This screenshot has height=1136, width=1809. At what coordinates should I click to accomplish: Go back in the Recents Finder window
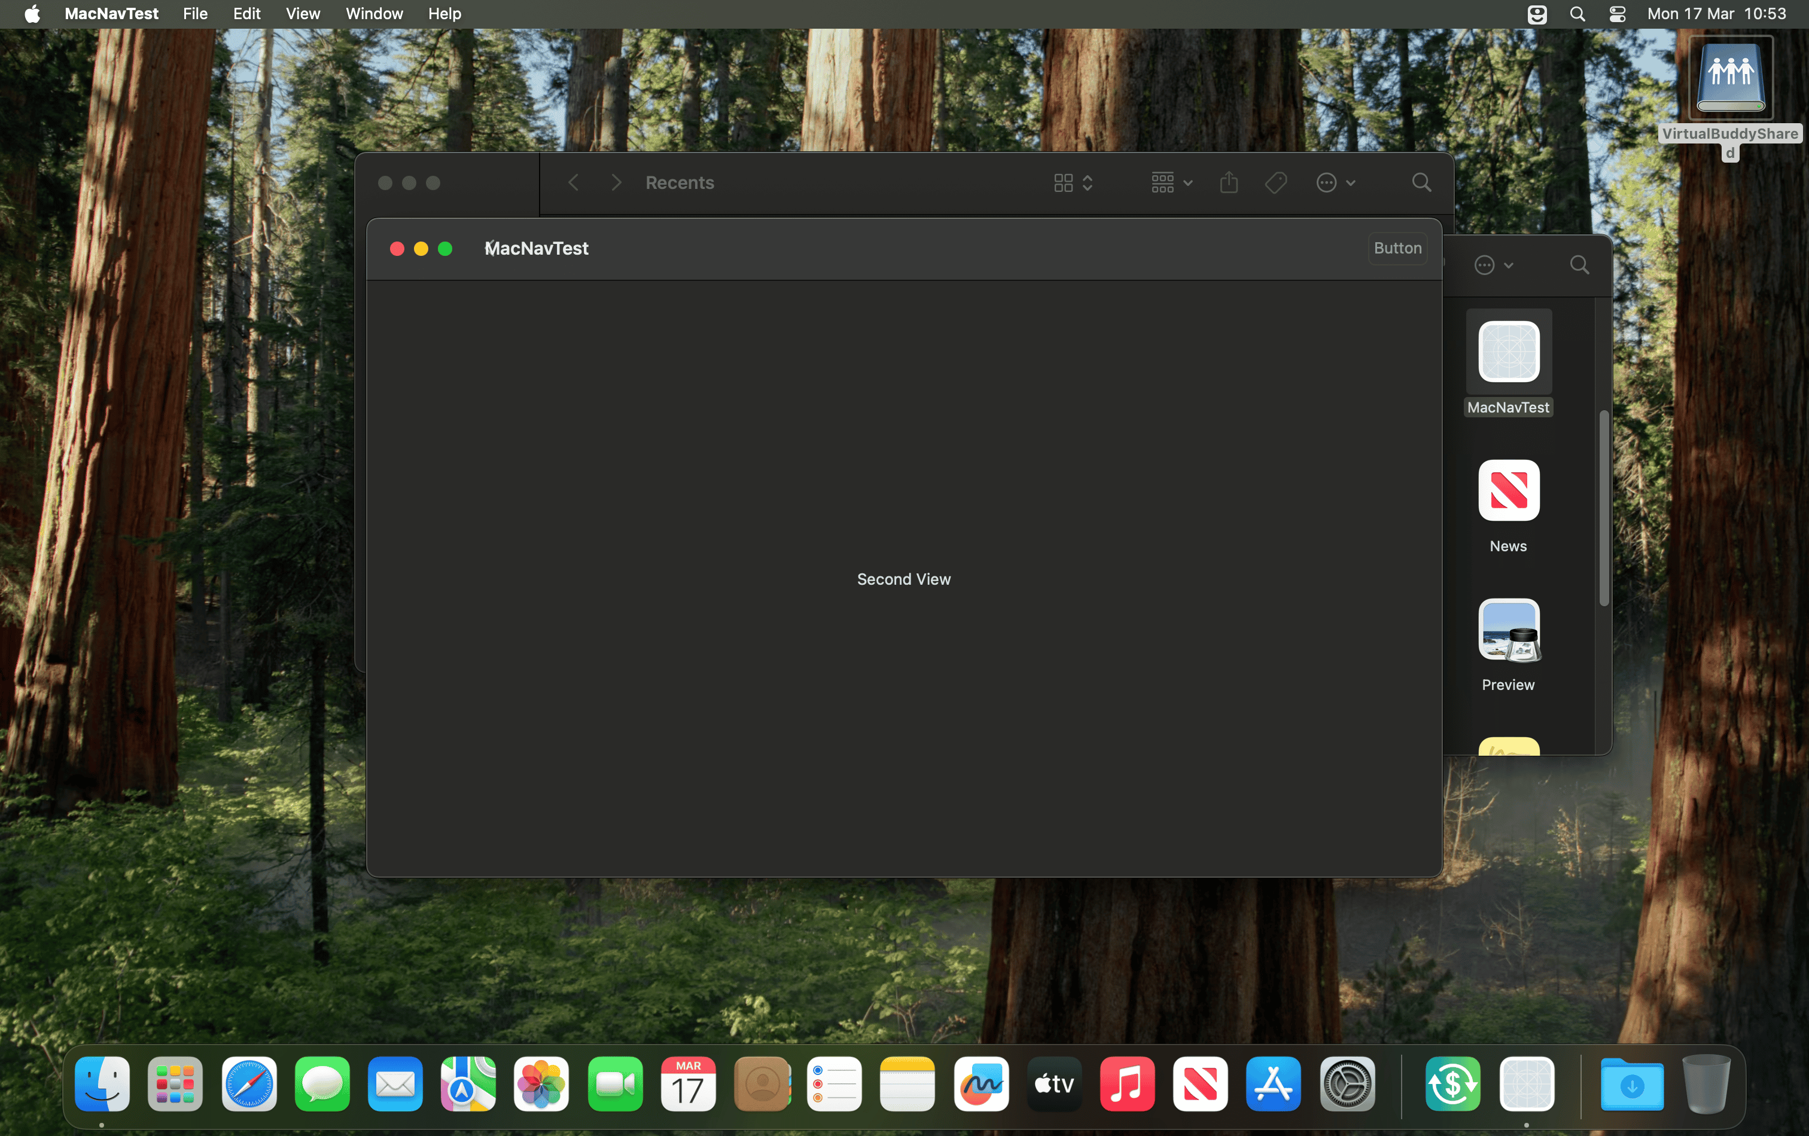(573, 182)
